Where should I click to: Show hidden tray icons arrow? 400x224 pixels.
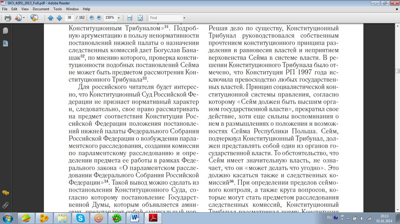(348, 218)
